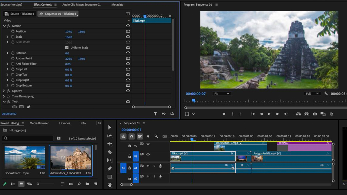The height and width of the screenshot is (195, 347).
Task: Activate the Track Select Forward tool
Action: pyautogui.click(x=110, y=135)
